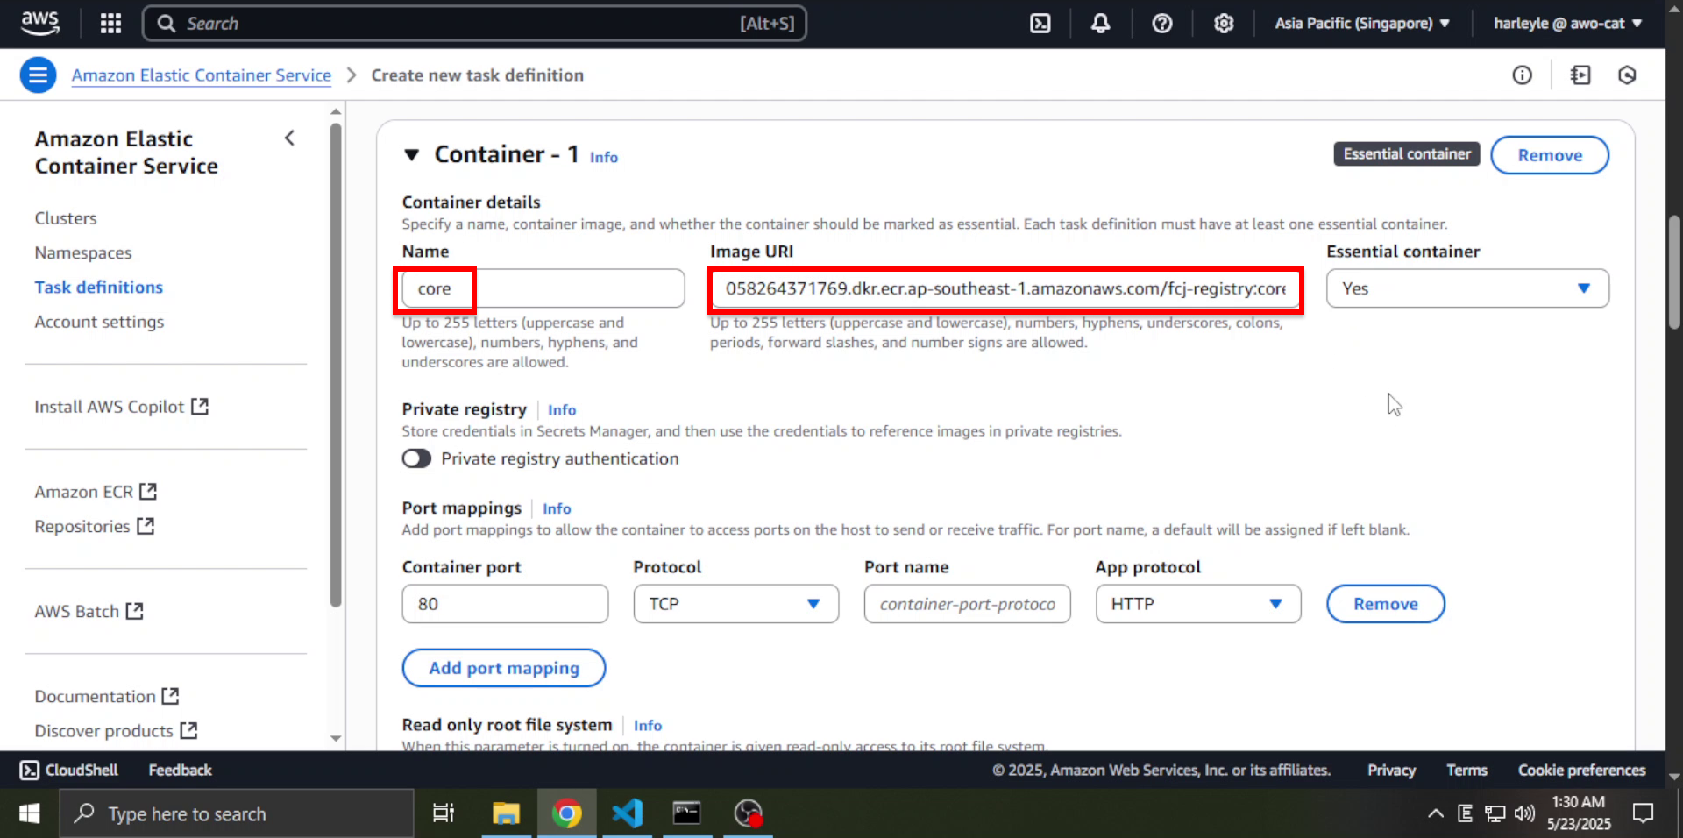Remove the port 80 mapping
1683x838 pixels.
tap(1385, 604)
